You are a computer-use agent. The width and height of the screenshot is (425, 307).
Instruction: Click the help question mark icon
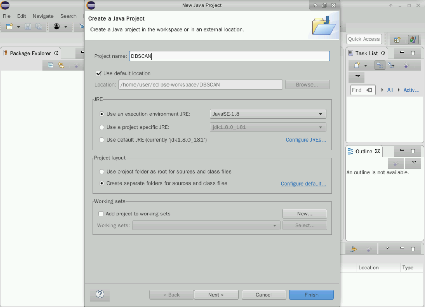100,294
